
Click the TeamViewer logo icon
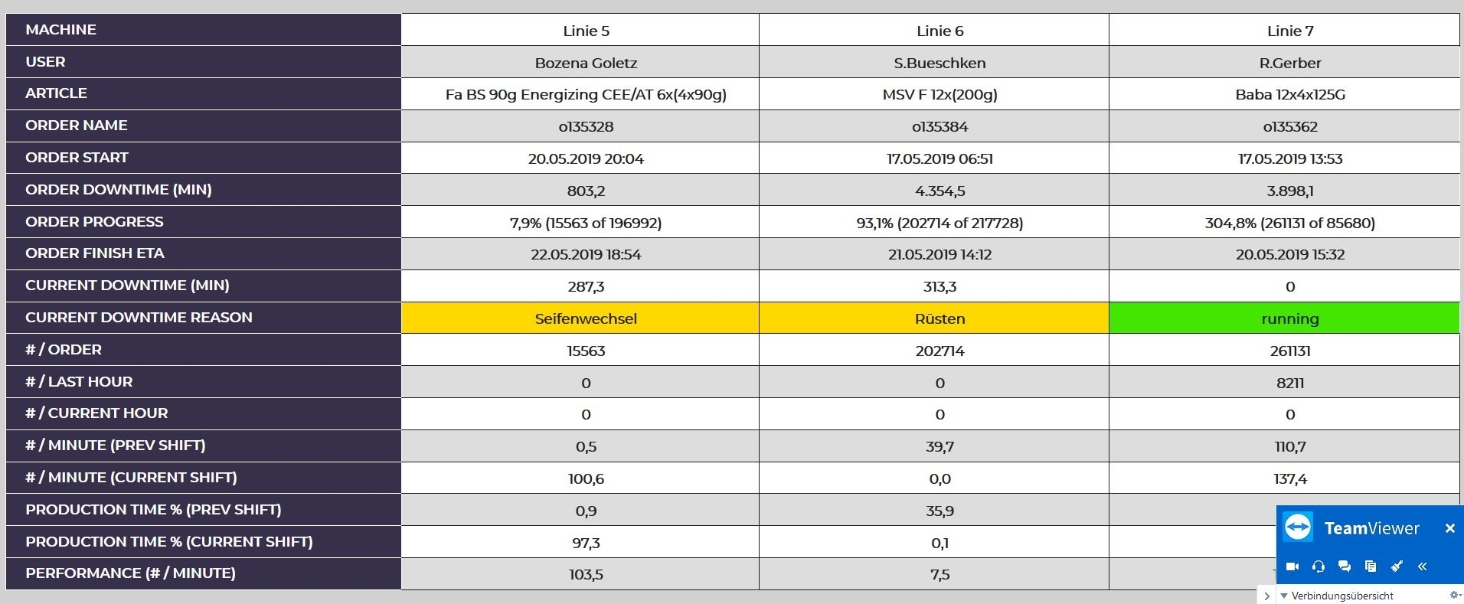(1298, 527)
